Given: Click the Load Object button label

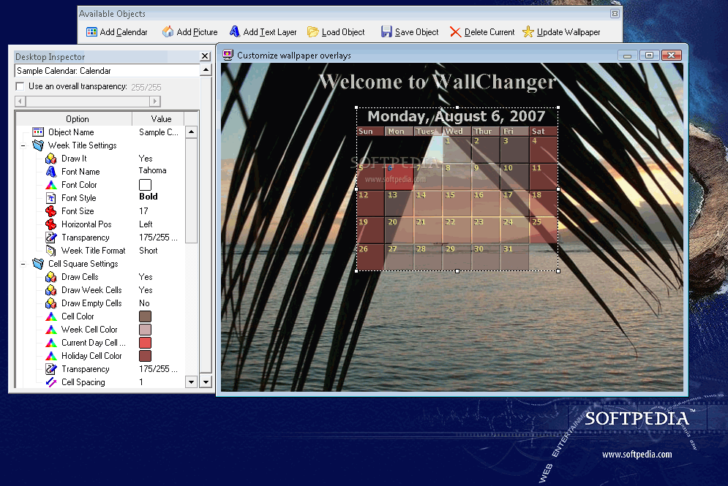Looking at the screenshot, I should 343,32.
